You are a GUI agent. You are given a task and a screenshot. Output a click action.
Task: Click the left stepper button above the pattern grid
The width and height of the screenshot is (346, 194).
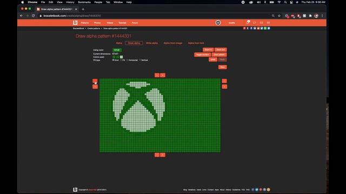157,75
